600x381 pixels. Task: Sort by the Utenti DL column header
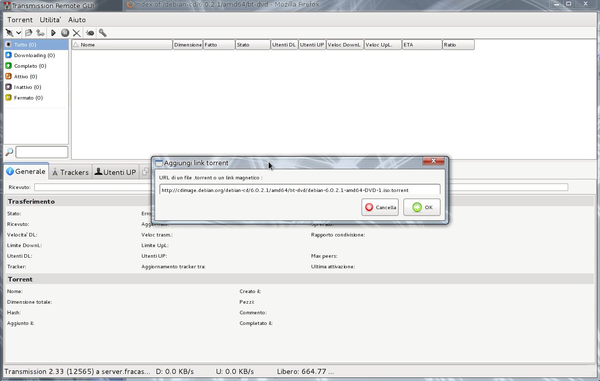pyautogui.click(x=284, y=45)
